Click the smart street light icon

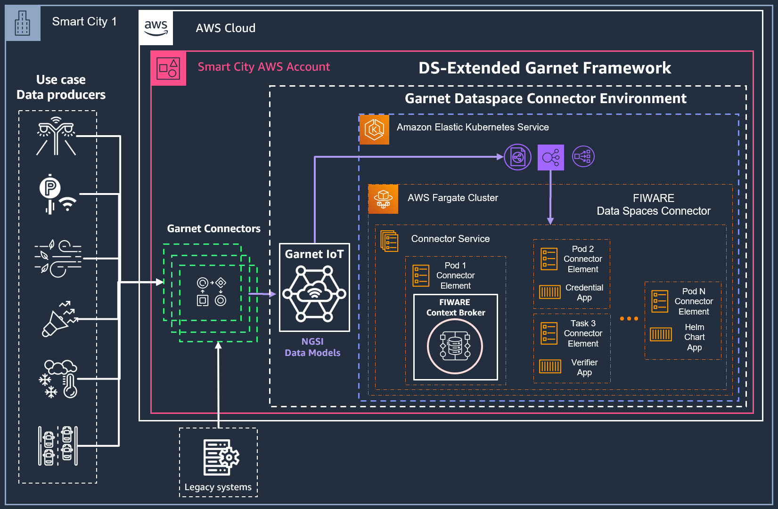tap(57, 136)
